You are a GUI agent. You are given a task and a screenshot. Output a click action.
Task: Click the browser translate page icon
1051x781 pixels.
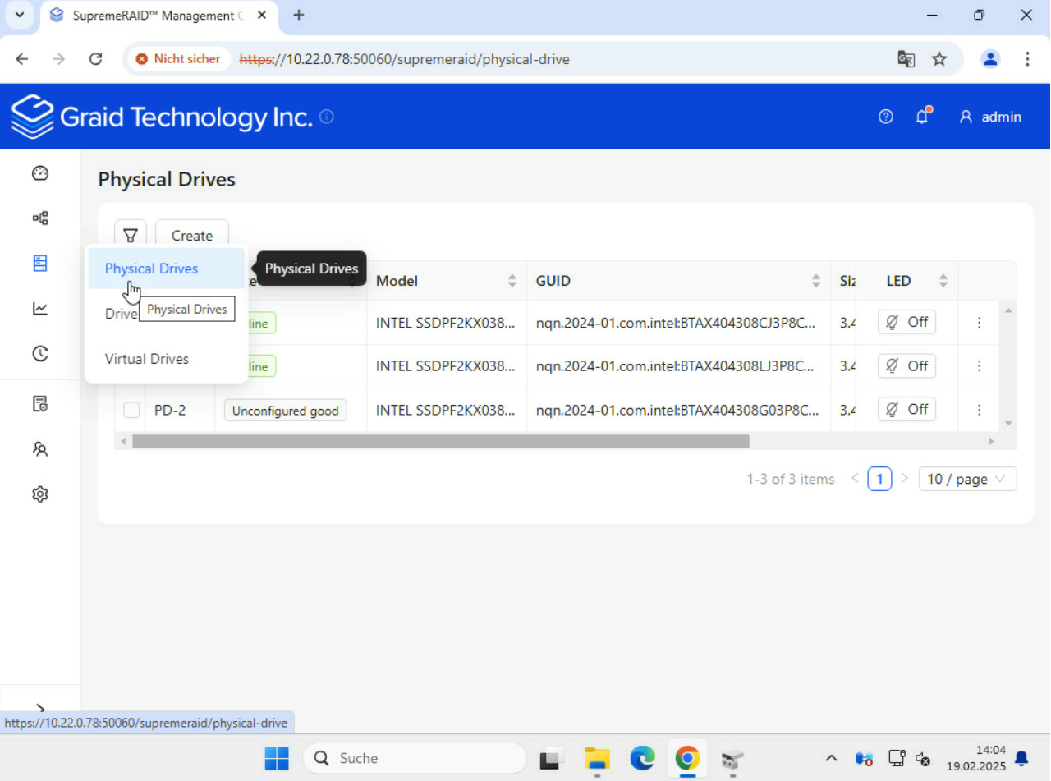point(906,59)
